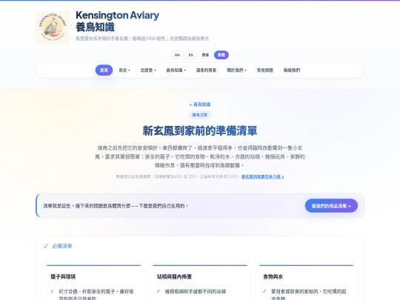Image resolution: width=400 pixels, height=300 pixels.
Task: Click the 看我們的用品清單 button
Action: pos(331,206)
